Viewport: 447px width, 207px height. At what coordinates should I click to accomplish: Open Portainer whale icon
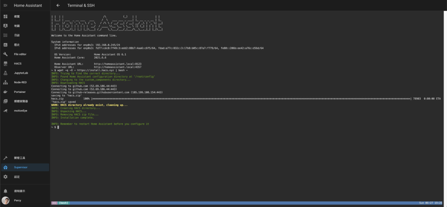5,92
